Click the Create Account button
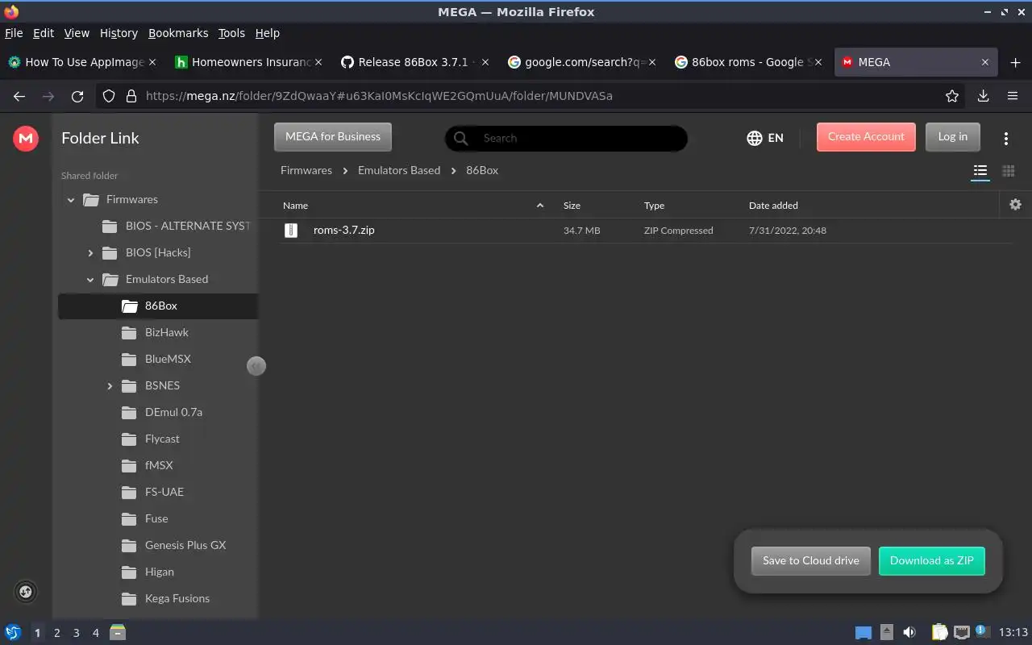The width and height of the screenshot is (1032, 645). [866, 137]
